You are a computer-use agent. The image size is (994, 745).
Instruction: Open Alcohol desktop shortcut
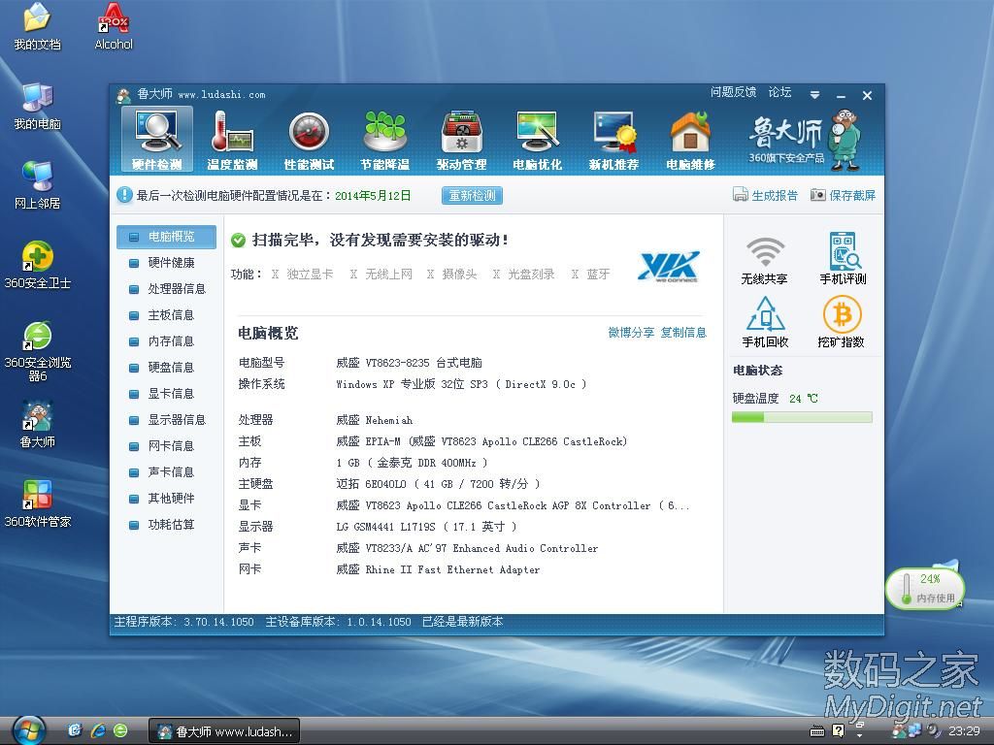point(114,26)
